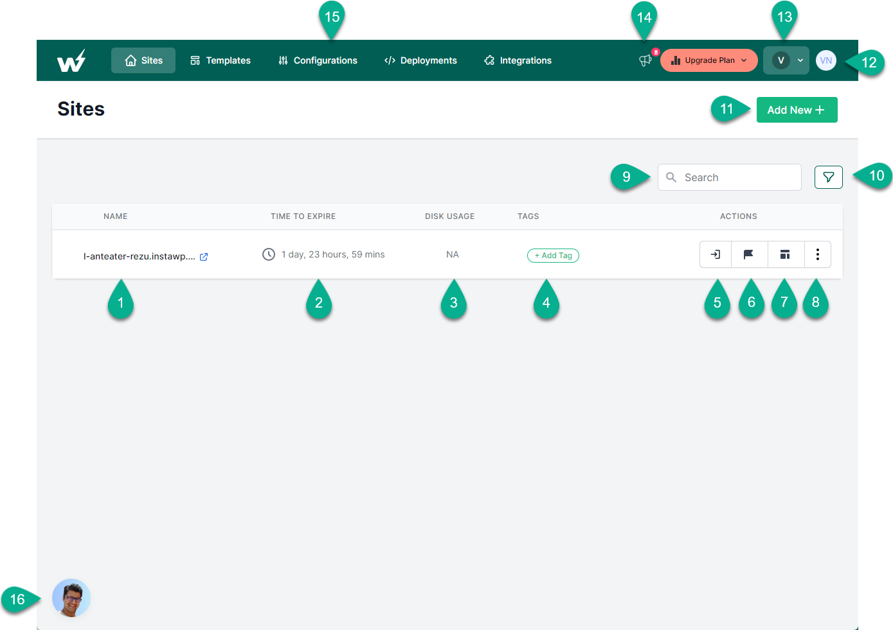
Task: Navigate to the Integrations section
Action: point(518,60)
